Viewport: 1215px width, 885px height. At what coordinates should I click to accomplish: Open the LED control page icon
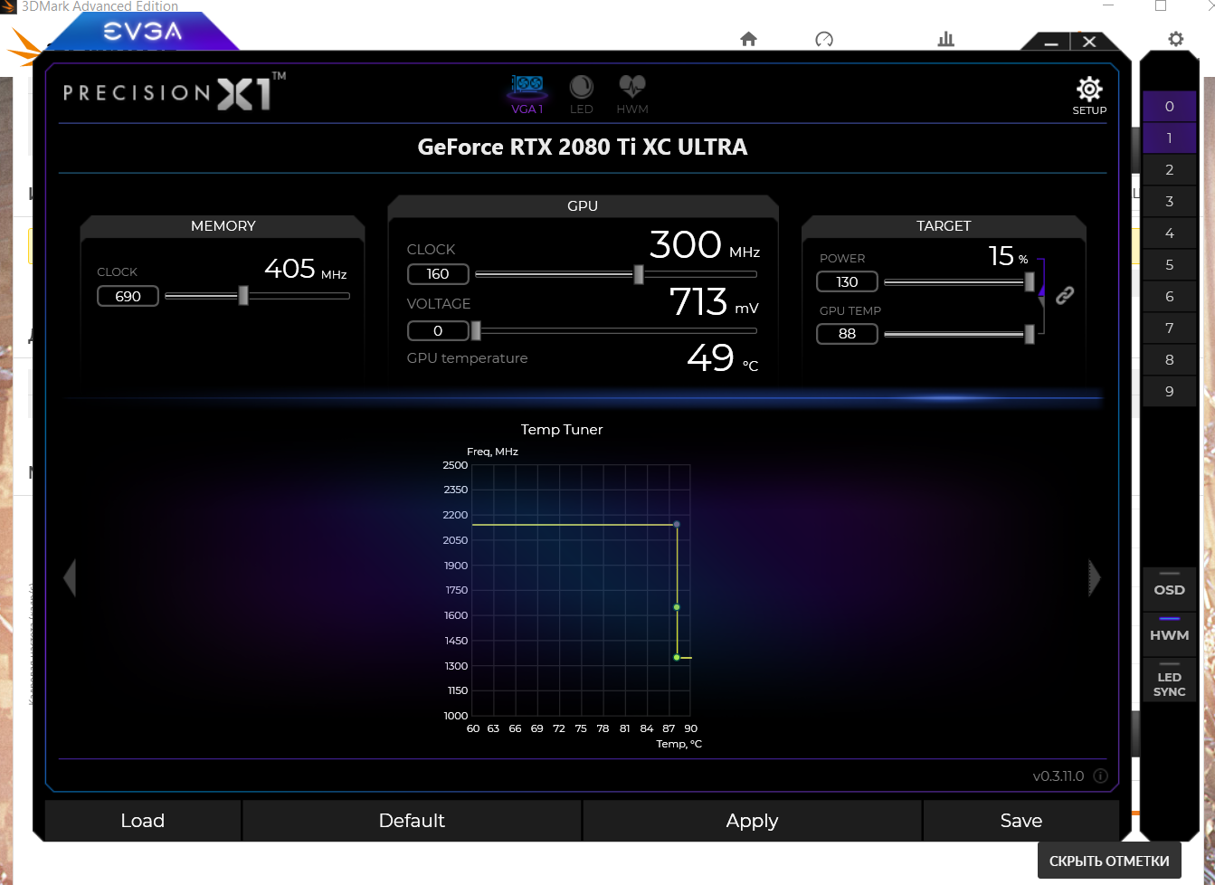[x=582, y=94]
